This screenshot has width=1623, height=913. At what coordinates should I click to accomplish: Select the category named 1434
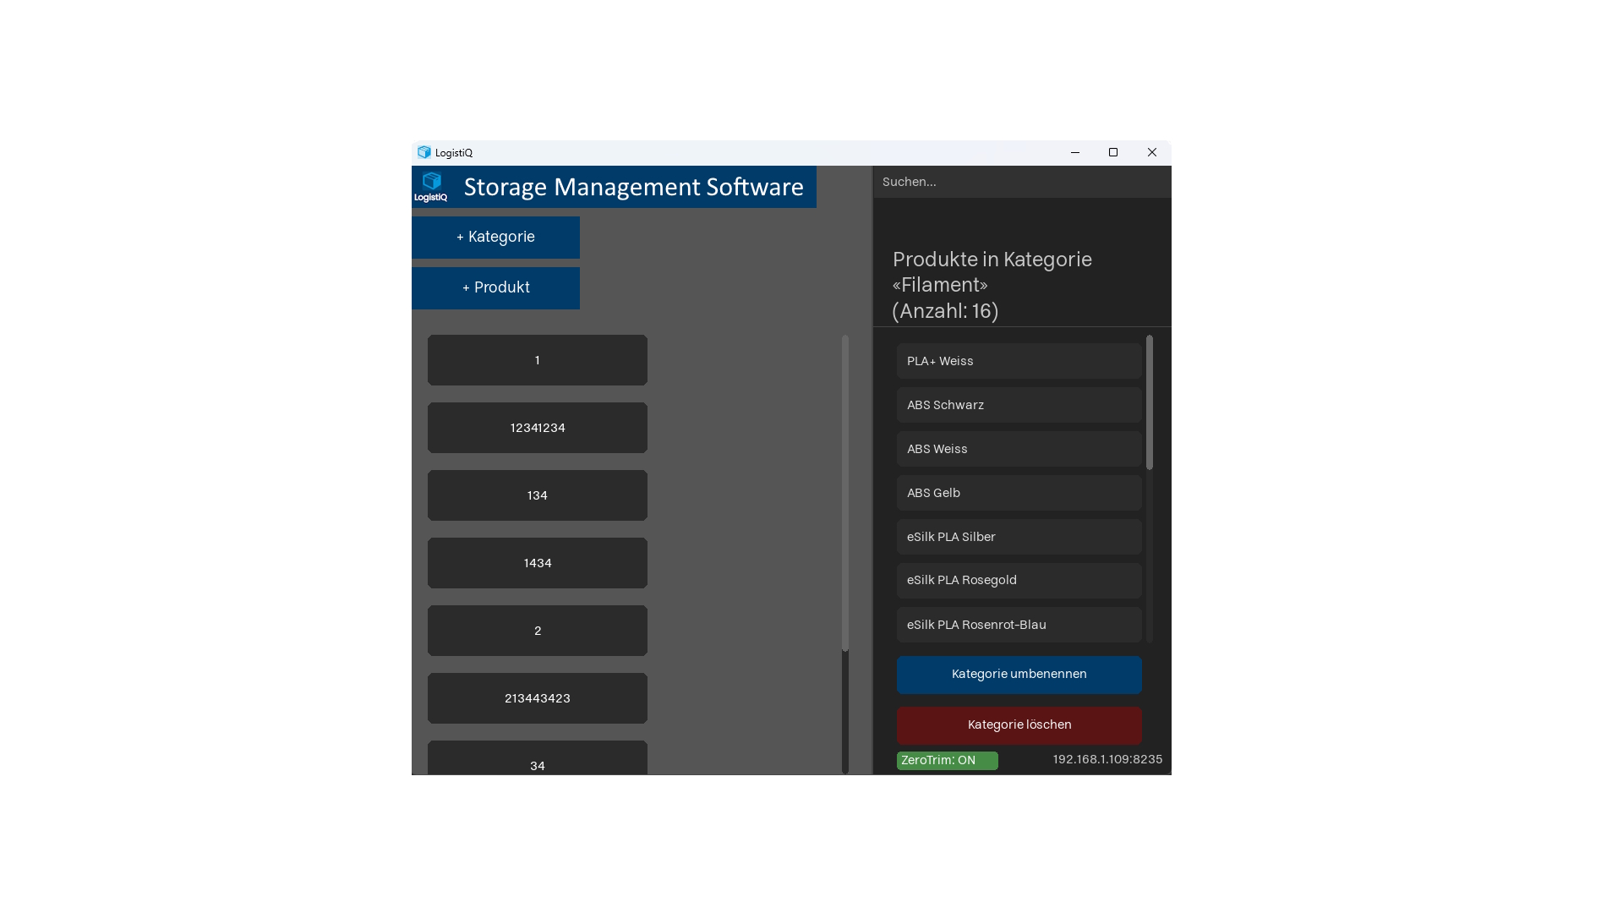(537, 563)
